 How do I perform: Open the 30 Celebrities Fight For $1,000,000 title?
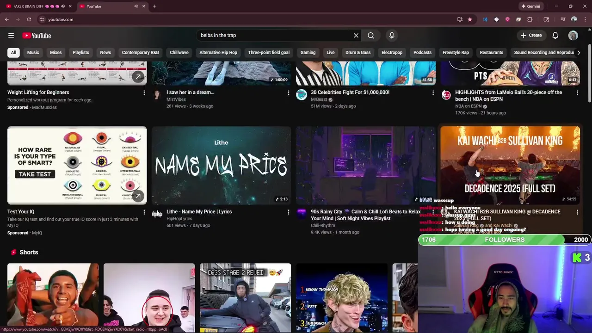(x=350, y=92)
